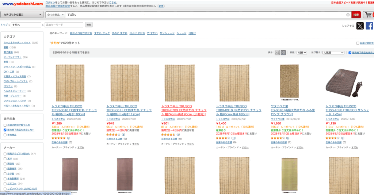
Task: Uncheck the toolbar 販売終了商品を表示 checkbox
Action: [x=350, y=53]
